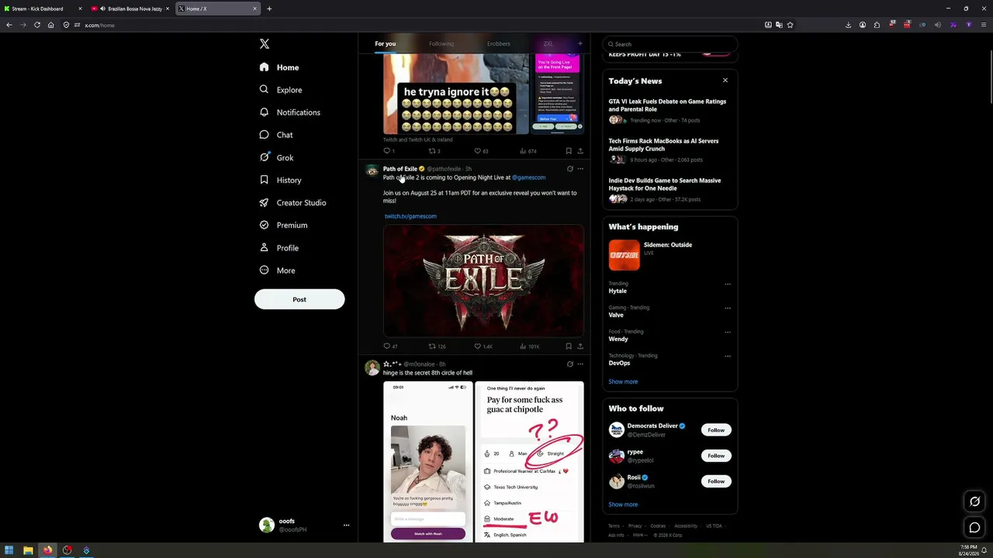993x558 pixels.
Task: Open the floating Grok button
Action: tap(974, 501)
